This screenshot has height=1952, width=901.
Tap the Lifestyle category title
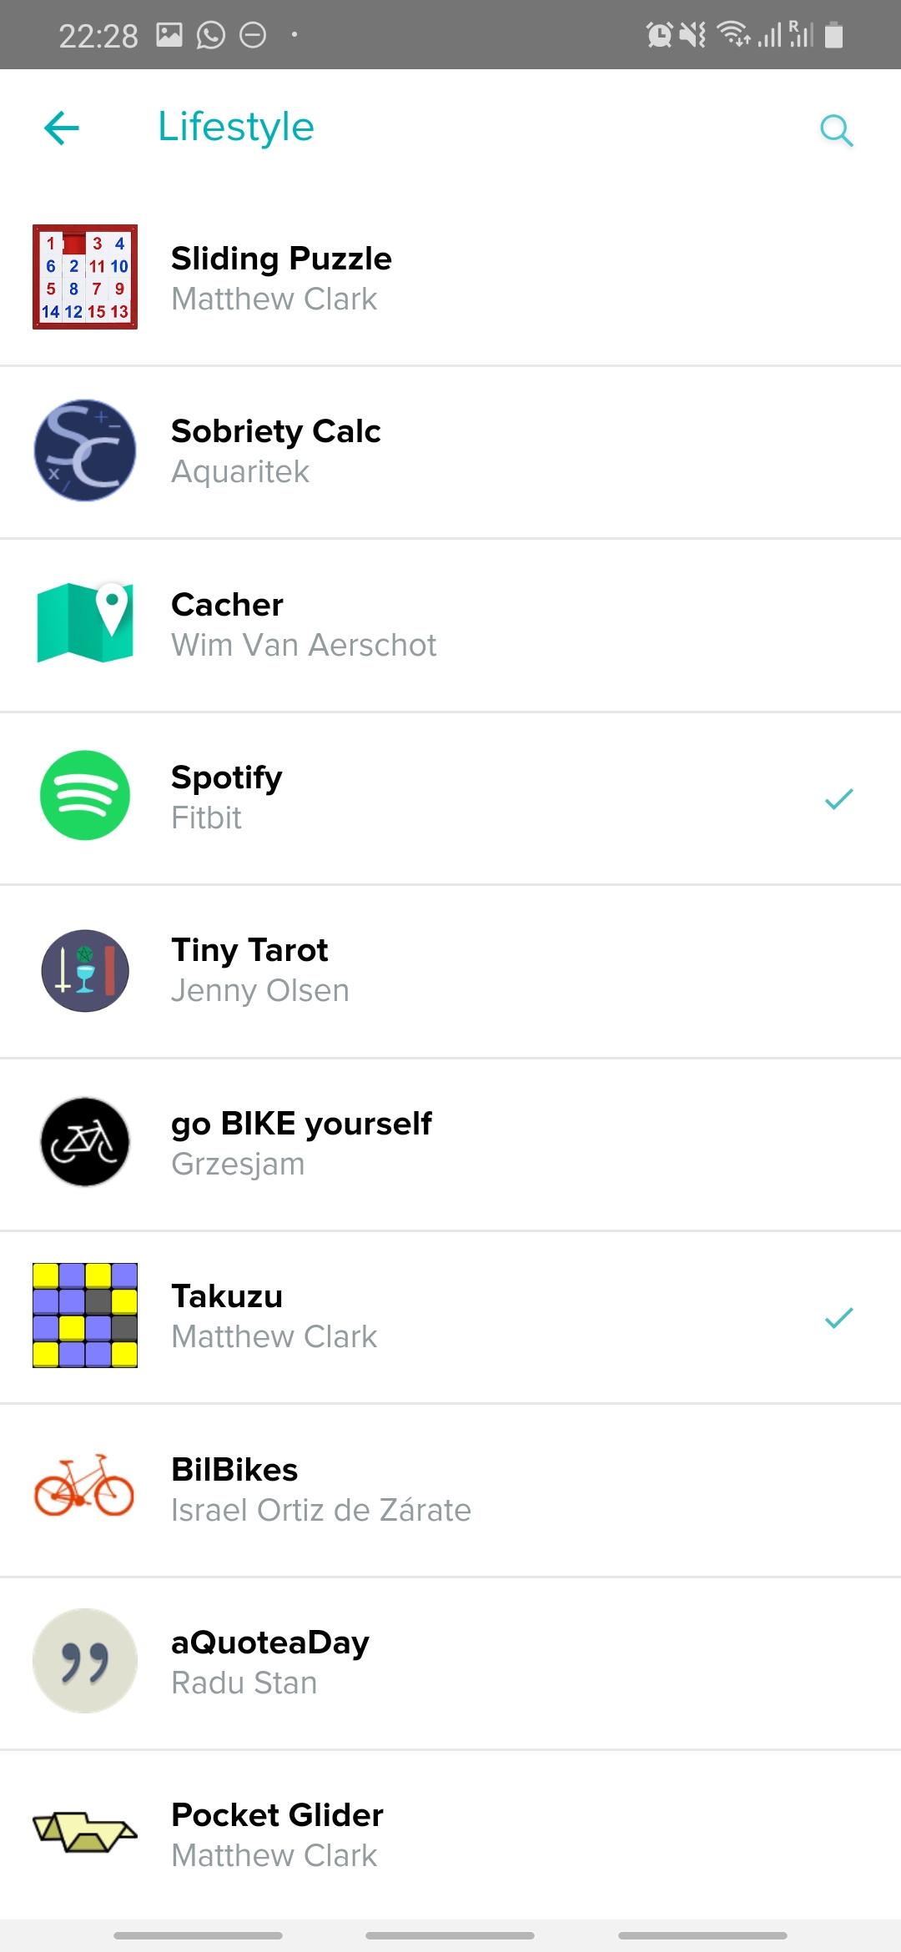tap(236, 128)
